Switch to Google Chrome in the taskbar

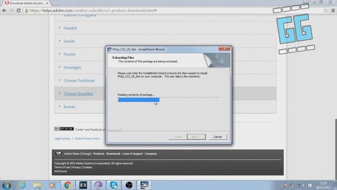[x=67, y=185]
